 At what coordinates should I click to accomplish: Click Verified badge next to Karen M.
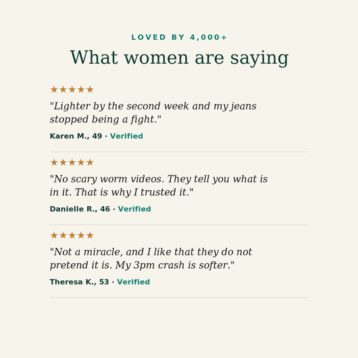pyautogui.click(x=126, y=136)
